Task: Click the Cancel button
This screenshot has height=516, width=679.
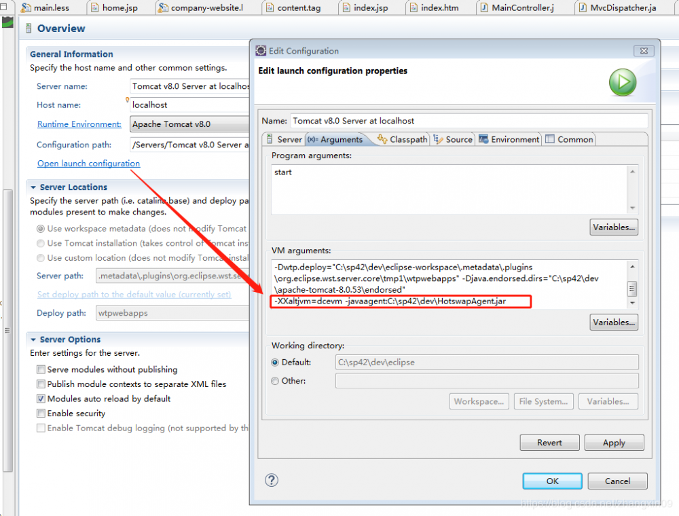Action: click(x=617, y=481)
